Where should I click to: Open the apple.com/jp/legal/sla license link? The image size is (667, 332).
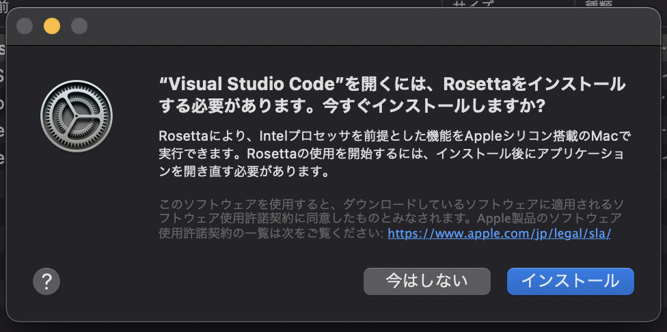pos(500,234)
